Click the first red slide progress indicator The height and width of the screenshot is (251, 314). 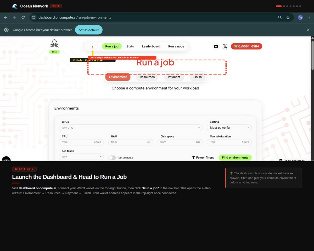click(279, 6)
